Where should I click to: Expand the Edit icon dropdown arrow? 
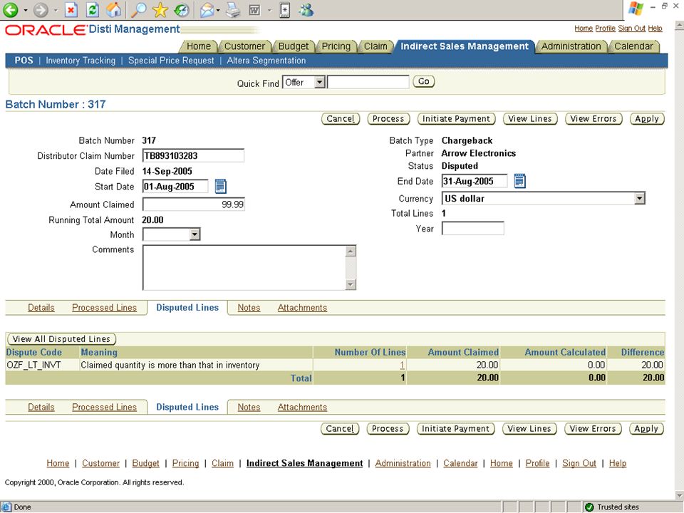point(269,9)
